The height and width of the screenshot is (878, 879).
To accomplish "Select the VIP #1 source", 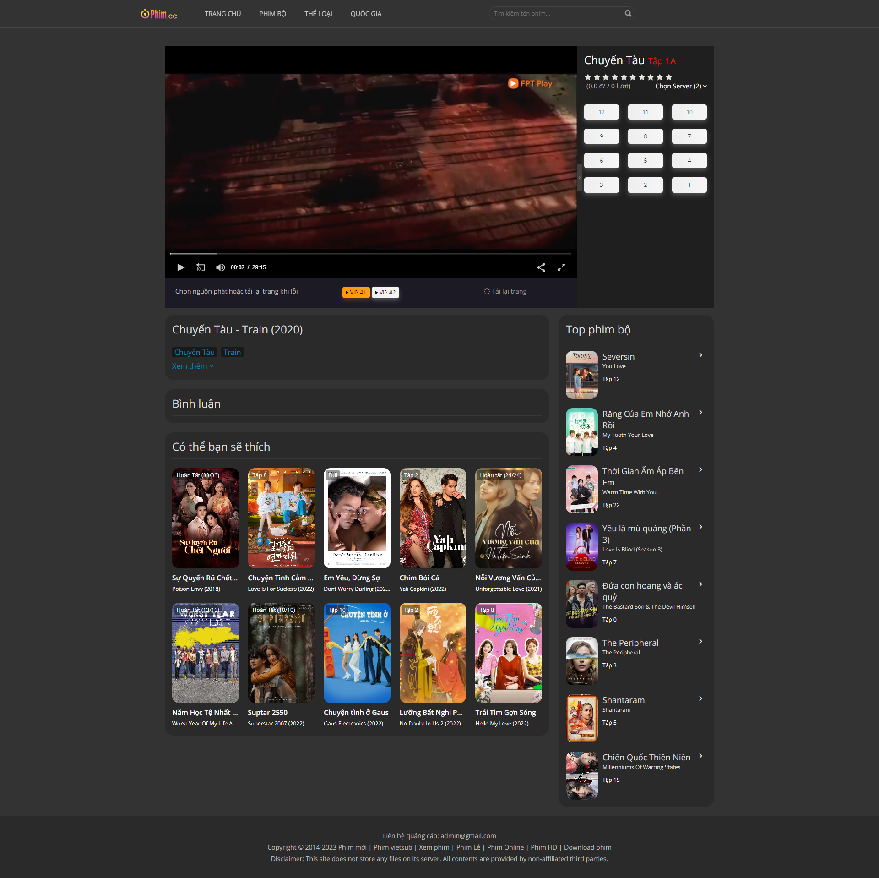I will point(356,292).
